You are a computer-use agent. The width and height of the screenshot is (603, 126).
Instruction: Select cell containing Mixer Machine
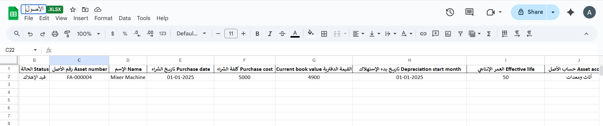(128, 77)
